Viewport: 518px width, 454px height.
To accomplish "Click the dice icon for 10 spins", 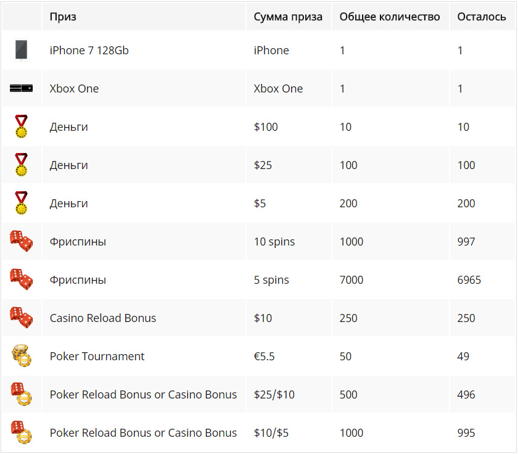I will pyautogui.click(x=22, y=241).
